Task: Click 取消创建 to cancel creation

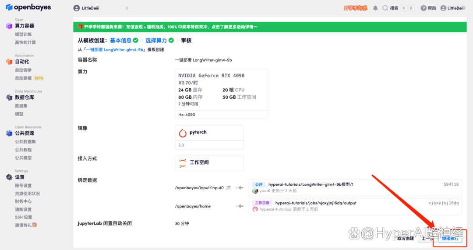Action: coord(405,239)
